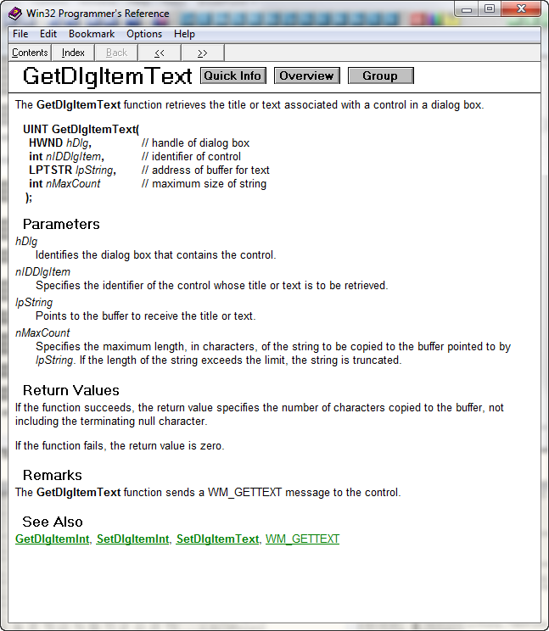Click the Return Values heading
Viewport: 549px width, 631px height.
(70, 390)
